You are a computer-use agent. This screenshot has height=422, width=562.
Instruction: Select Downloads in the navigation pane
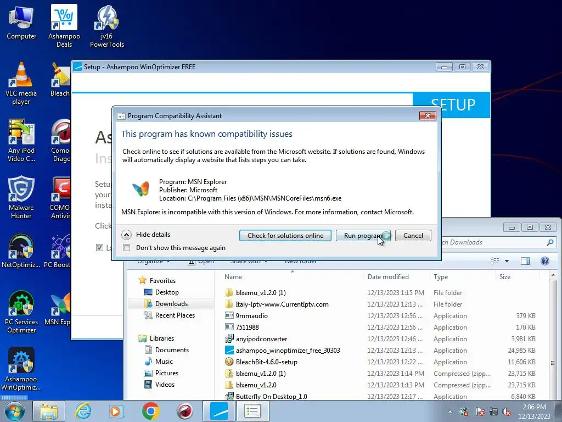click(x=171, y=303)
